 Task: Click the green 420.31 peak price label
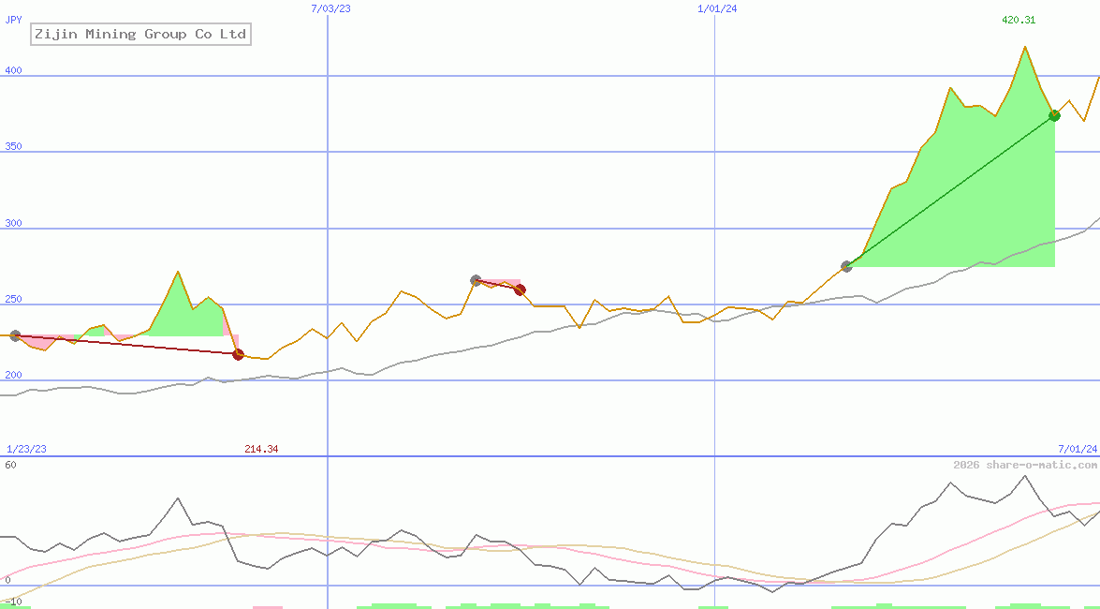1019,20
